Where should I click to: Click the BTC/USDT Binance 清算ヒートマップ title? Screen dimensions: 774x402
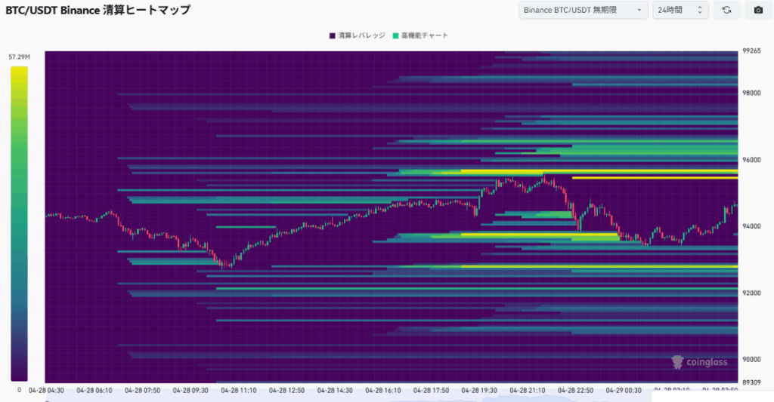pos(98,10)
